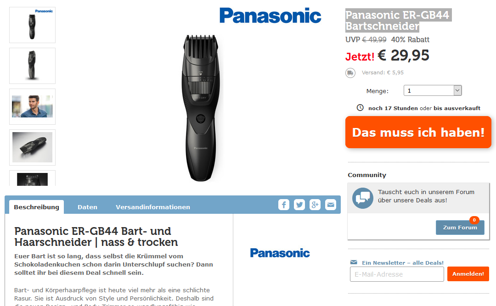Click the Anmelden! newsletter button

click(x=468, y=274)
